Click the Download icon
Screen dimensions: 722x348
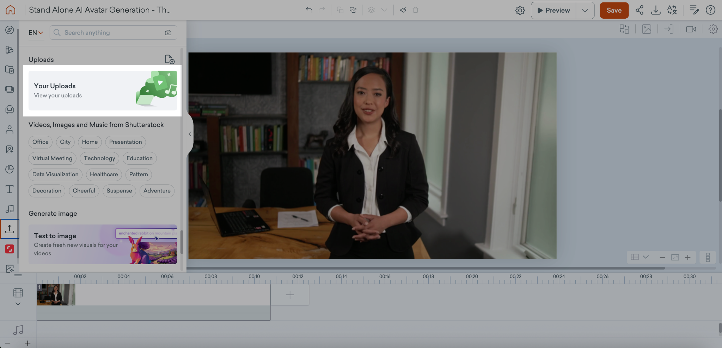pos(655,10)
